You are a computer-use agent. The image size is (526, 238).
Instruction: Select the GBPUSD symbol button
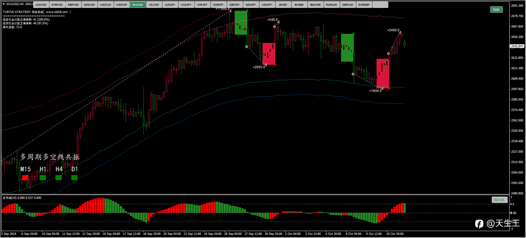pyautogui.click(x=73, y=5)
